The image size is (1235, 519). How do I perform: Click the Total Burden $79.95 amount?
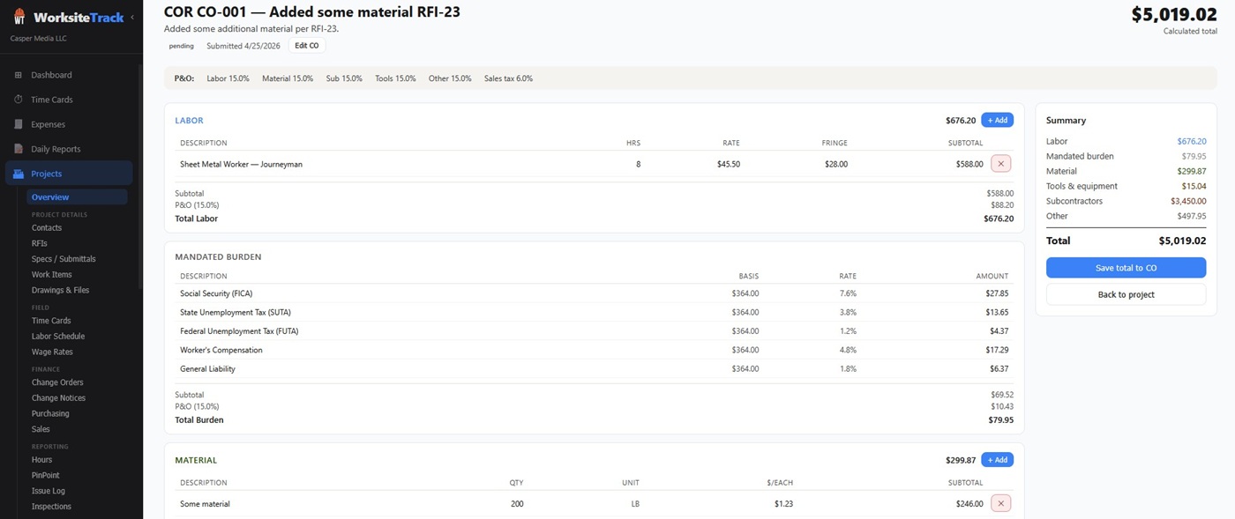coord(1000,420)
